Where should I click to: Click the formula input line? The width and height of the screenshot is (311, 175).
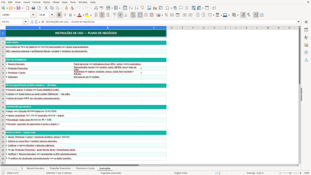coord(171,22)
